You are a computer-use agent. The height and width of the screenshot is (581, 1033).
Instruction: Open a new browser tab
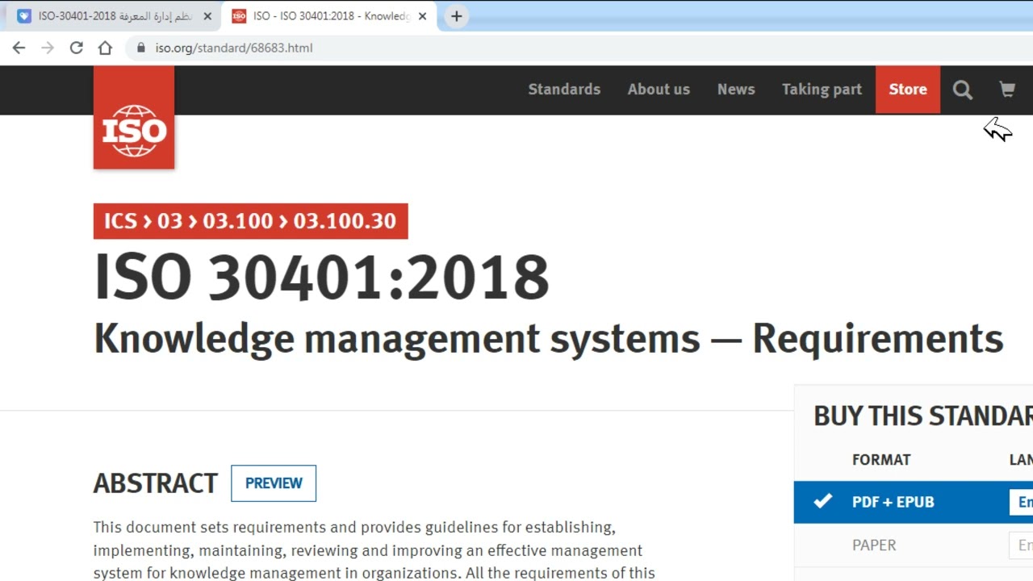[x=456, y=16]
